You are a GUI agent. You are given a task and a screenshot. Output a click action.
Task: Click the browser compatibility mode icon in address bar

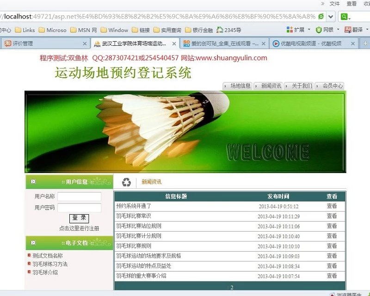tap(321, 16)
